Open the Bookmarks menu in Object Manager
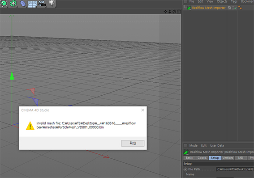Image resolution: width=254 pixels, height=178 pixels. 247,1
